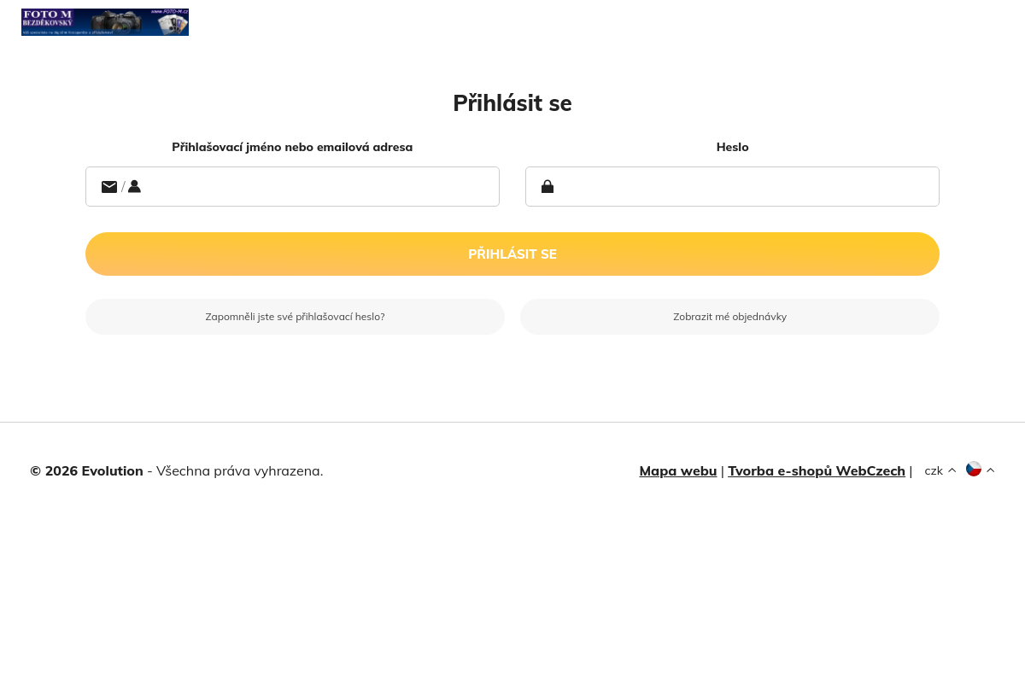1025x683 pixels.
Task: Click the FOTO M logo banner
Action: point(104,22)
